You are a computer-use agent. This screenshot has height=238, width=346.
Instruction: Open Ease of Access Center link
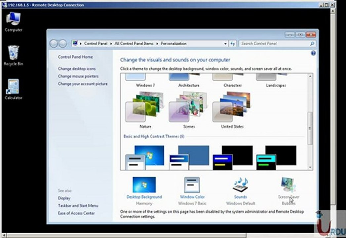pos(76,213)
